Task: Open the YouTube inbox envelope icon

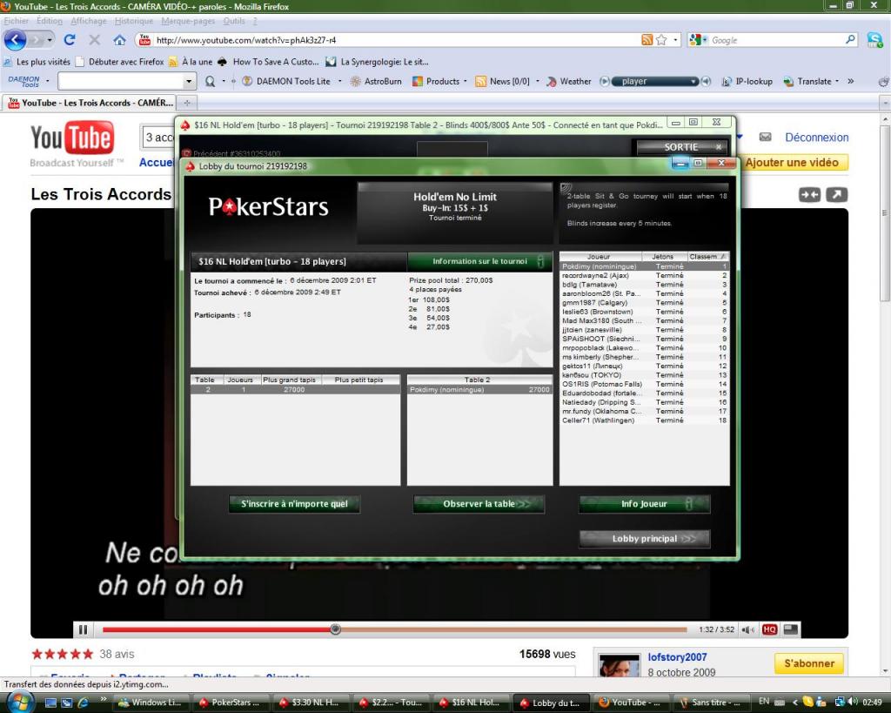Action: 766,137
